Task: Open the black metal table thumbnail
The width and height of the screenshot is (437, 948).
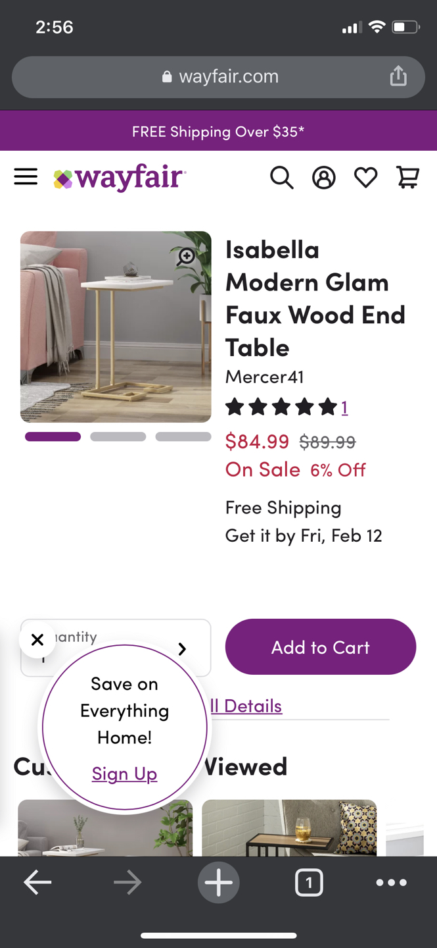Action: (289, 828)
